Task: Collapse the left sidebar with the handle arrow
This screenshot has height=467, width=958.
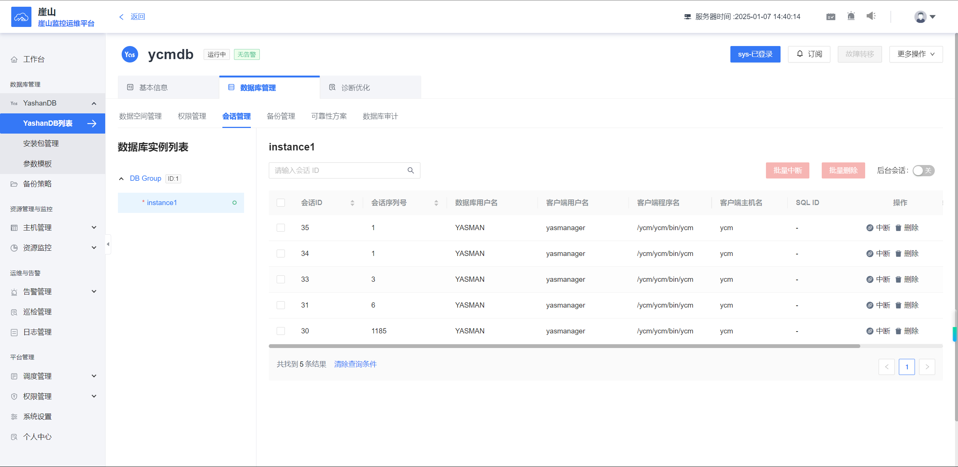Action: (108, 244)
